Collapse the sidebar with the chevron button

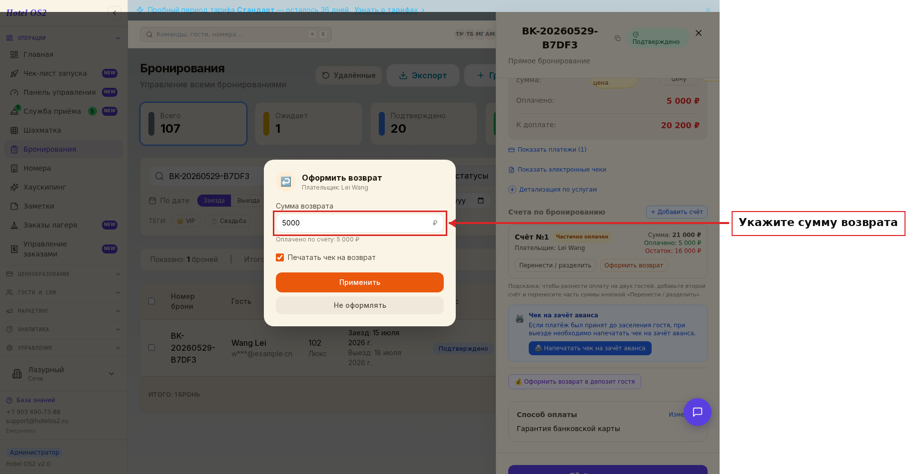114,13
